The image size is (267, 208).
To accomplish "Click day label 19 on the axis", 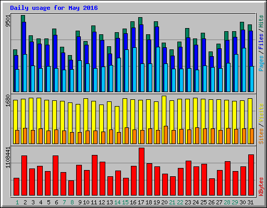I will [x=156, y=202].
